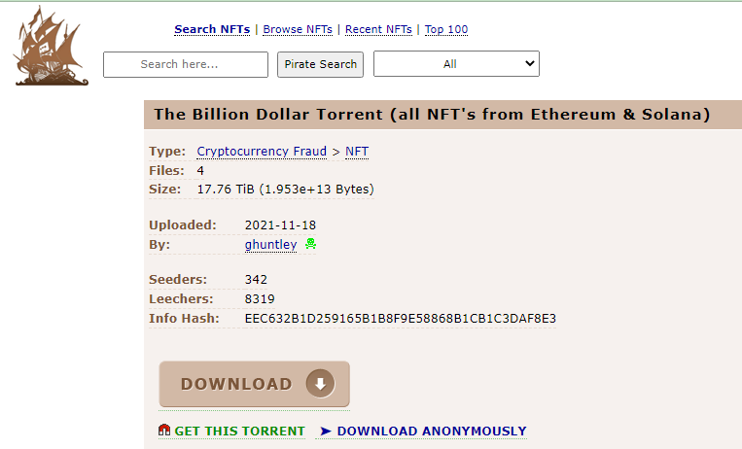The width and height of the screenshot is (742, 449).
Task: Click the dropdown chevron arrow
Action: tap(530, 63)
